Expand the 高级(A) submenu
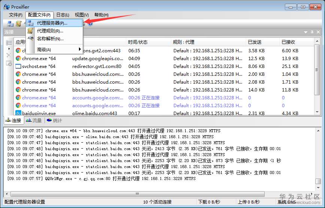This screenshot has width=325, height=208. tap(55, 50)
